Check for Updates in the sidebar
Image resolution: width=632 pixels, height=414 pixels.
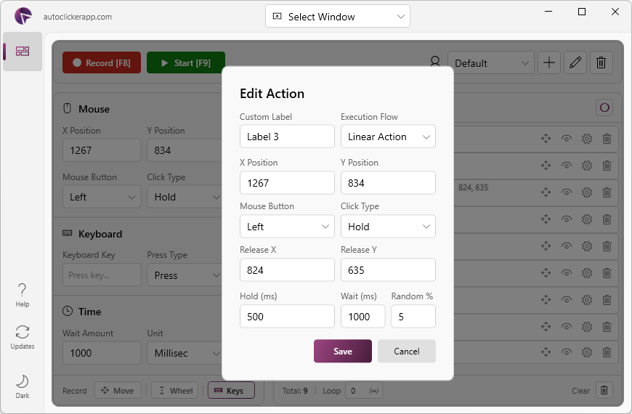click(23, 338)
